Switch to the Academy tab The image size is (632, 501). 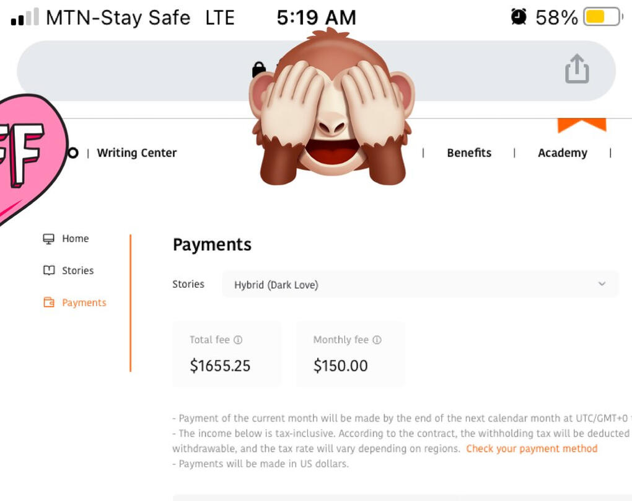[562, 153]
